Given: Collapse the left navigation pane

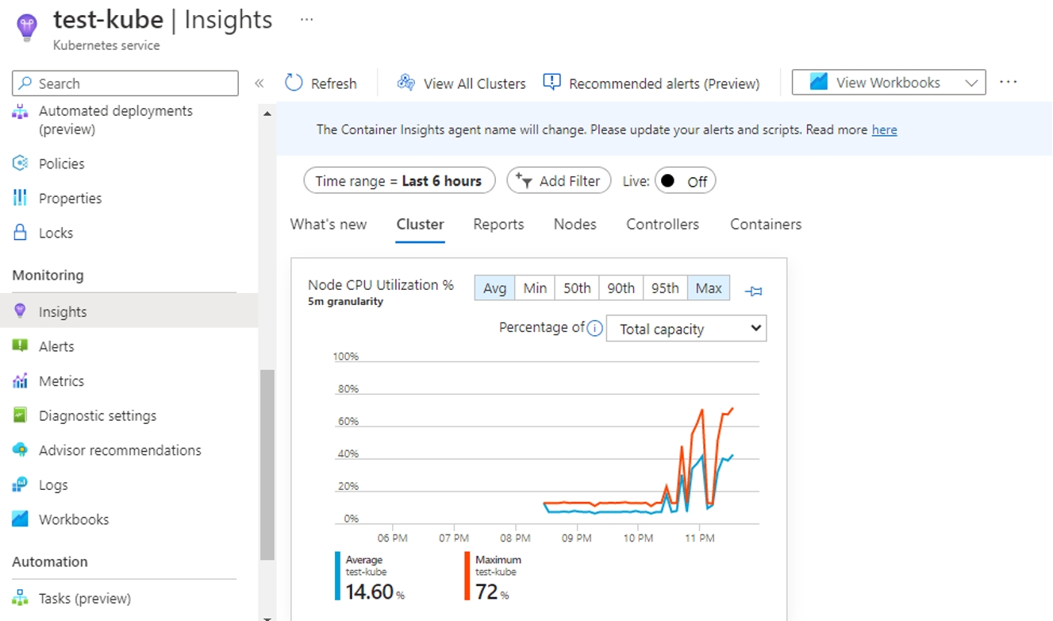Looking at the screenshot, I should 259,83.
